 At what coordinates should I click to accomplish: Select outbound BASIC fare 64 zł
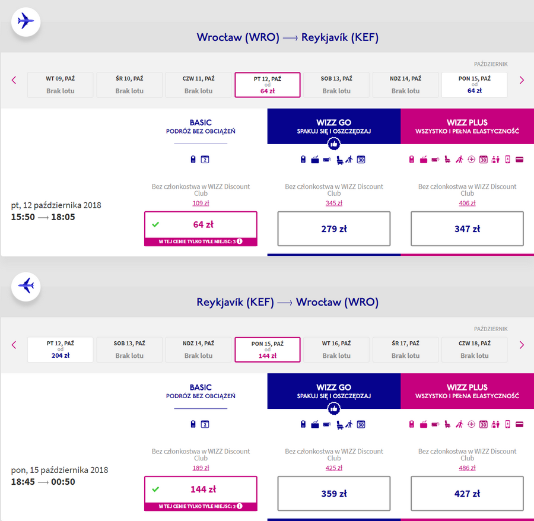click(201, 225)
